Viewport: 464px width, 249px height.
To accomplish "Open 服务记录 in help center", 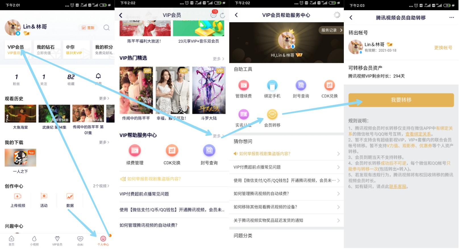I will pos(332,30).
